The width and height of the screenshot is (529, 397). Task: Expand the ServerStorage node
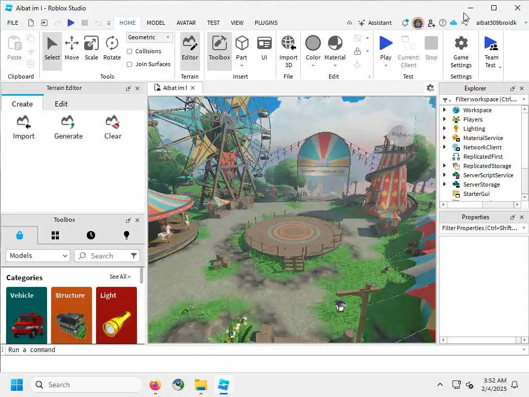point(444,184)
